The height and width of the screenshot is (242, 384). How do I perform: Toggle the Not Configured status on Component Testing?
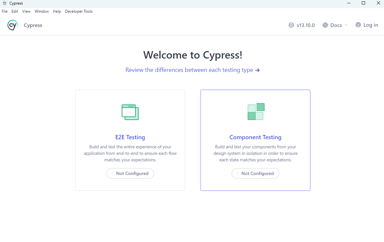pos(255,173)
